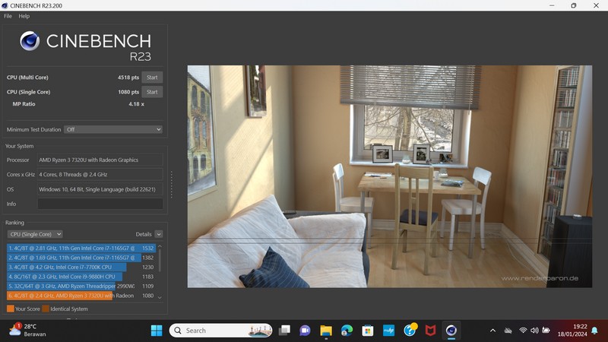This screenshot has width=608, height=342.
Task: Open the Windows Start menu
Action: 156,330
